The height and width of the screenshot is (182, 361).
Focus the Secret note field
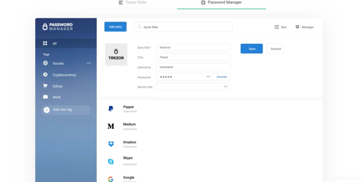pos(193,86)
